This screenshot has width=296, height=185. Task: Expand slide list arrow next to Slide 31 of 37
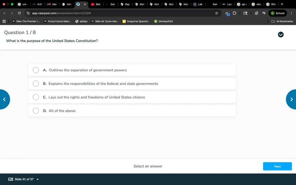pyautogui.click(x=38, y=179)
